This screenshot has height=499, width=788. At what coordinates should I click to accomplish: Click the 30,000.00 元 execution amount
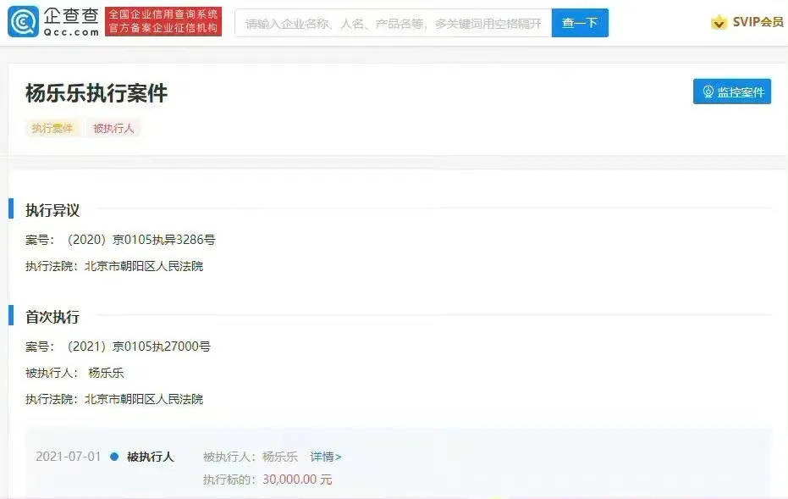(297, 480)
